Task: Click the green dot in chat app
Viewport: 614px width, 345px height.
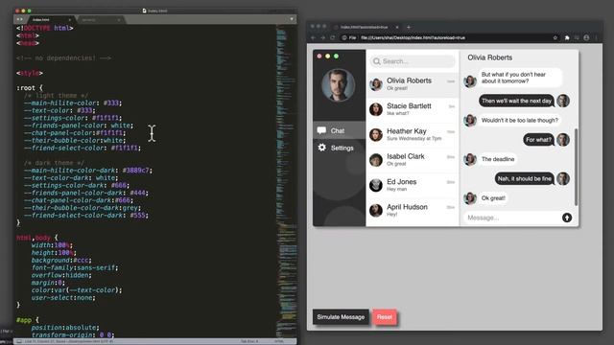Action: coord(336,57)
